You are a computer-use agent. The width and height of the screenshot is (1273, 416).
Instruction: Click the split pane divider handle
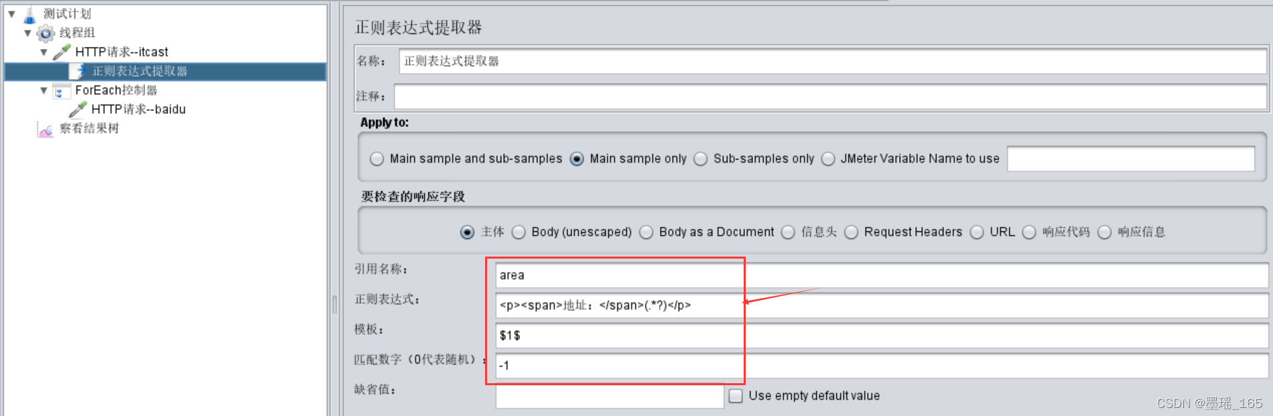pyautogui.click(x=334, y=305)
